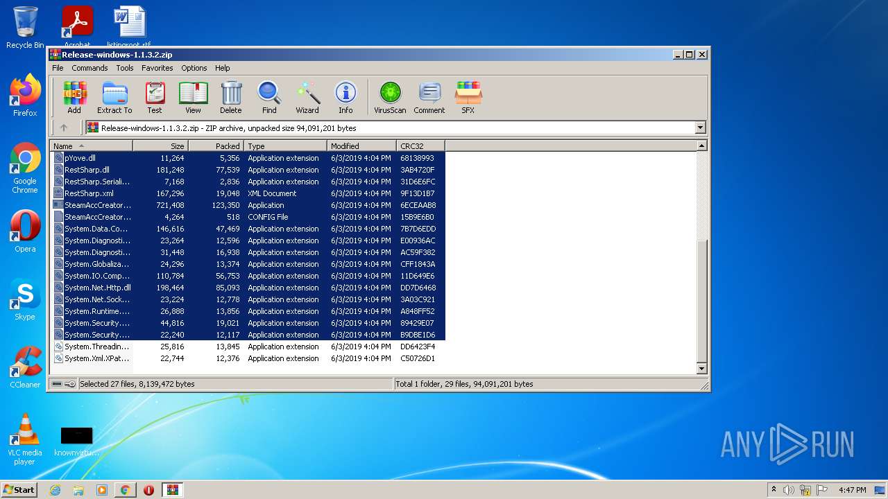Start VirusScan on archive
The image size is (888, 499).
click(390, 97)
